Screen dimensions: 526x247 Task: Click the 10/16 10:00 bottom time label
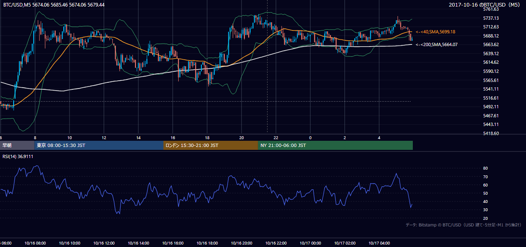point(70,243)
